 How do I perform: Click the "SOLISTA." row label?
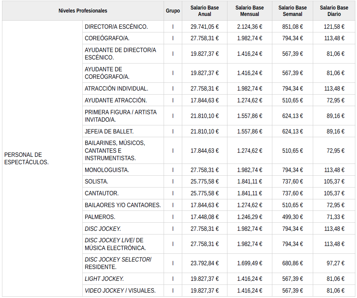pyautogui.click(x=97, y=182)
